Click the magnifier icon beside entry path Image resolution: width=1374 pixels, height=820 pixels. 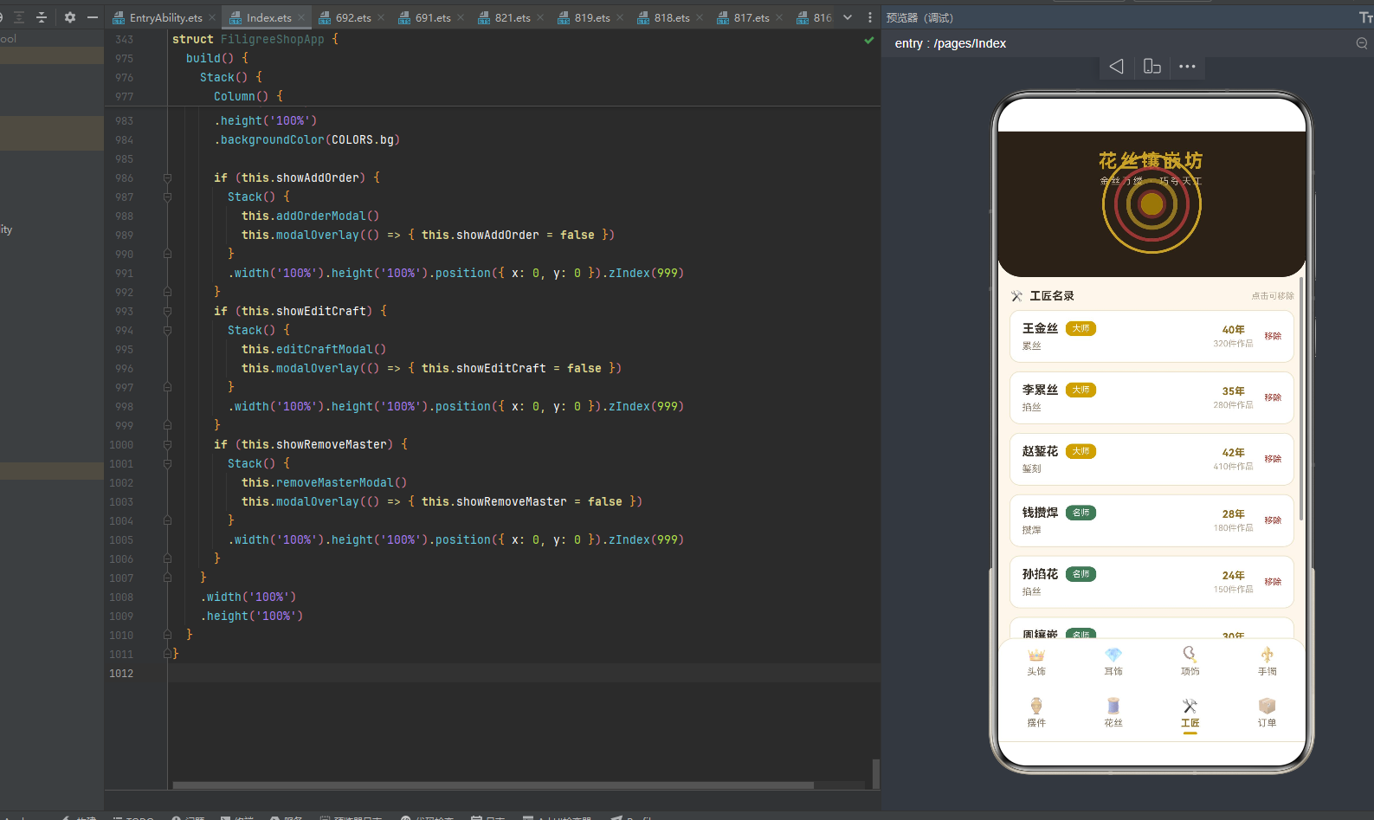point(1362,43)
